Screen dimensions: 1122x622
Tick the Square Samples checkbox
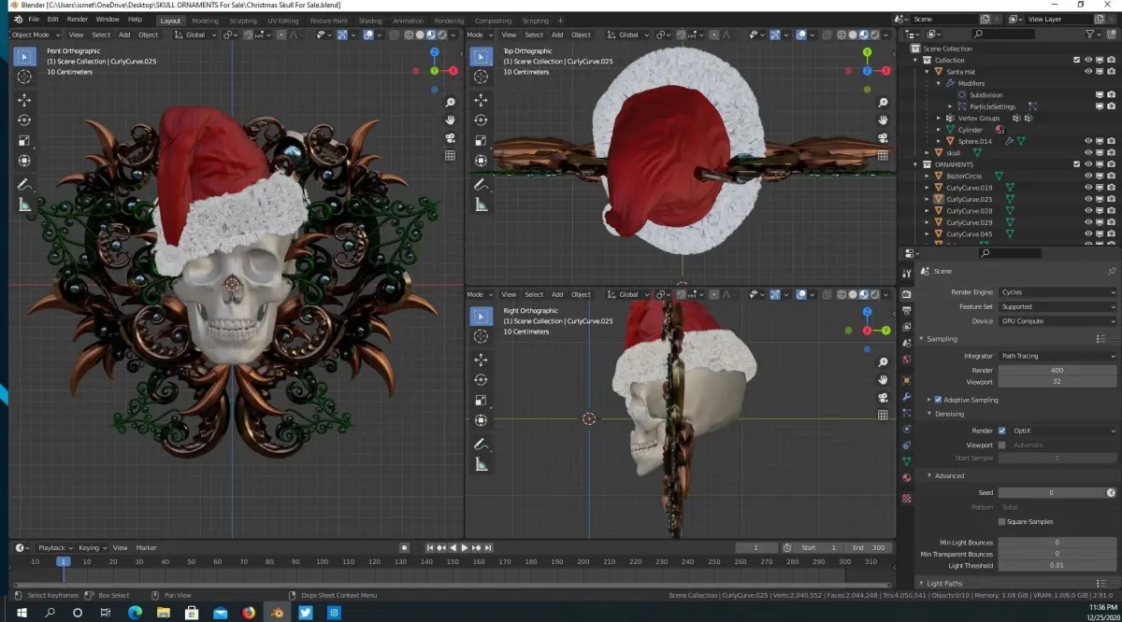coord(1002,522)
